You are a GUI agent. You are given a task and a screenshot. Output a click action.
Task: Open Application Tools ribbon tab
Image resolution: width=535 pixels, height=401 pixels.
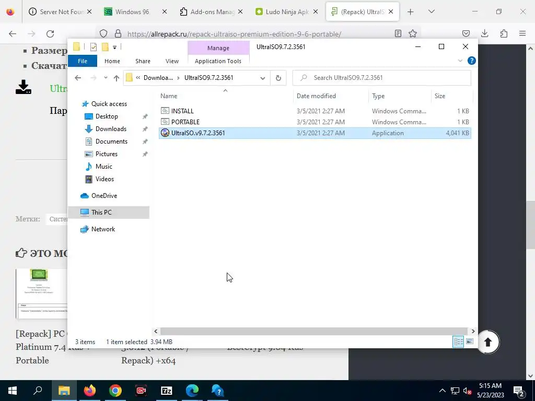pyautogui.click(x=218, y=61)
